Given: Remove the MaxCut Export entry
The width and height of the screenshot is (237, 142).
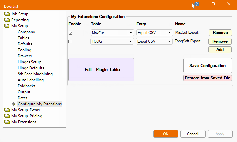Looking at the screenshot, I should pyautogui.click(x=220, y=33).
